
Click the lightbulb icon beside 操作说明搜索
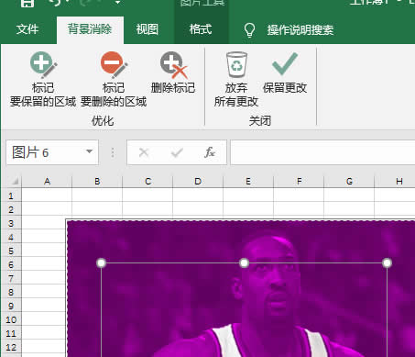(249, 30)
